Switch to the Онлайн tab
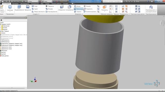 pos(66,4)
